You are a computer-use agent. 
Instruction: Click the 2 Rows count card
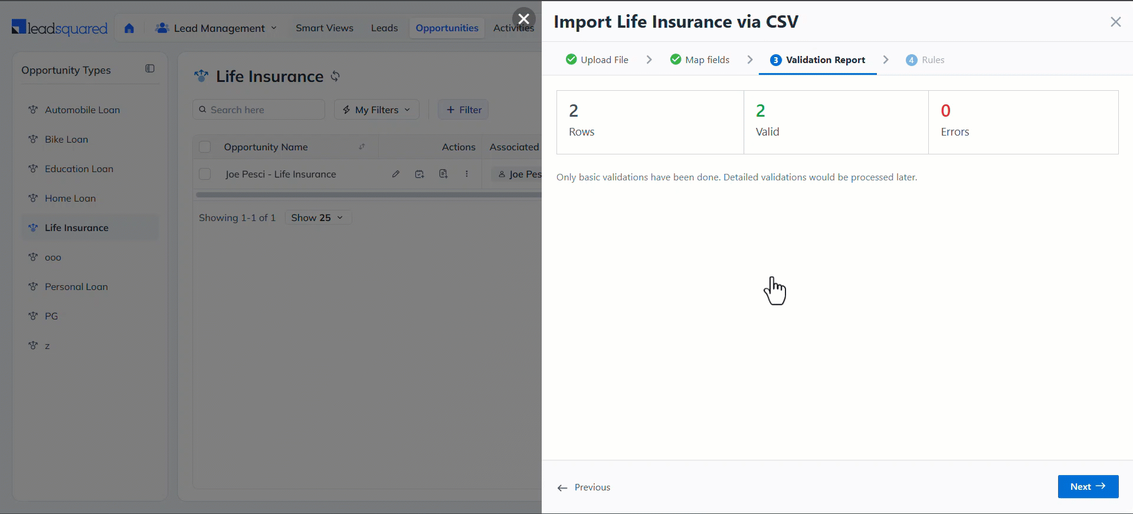pyautogui.click(x=650, y=122)
